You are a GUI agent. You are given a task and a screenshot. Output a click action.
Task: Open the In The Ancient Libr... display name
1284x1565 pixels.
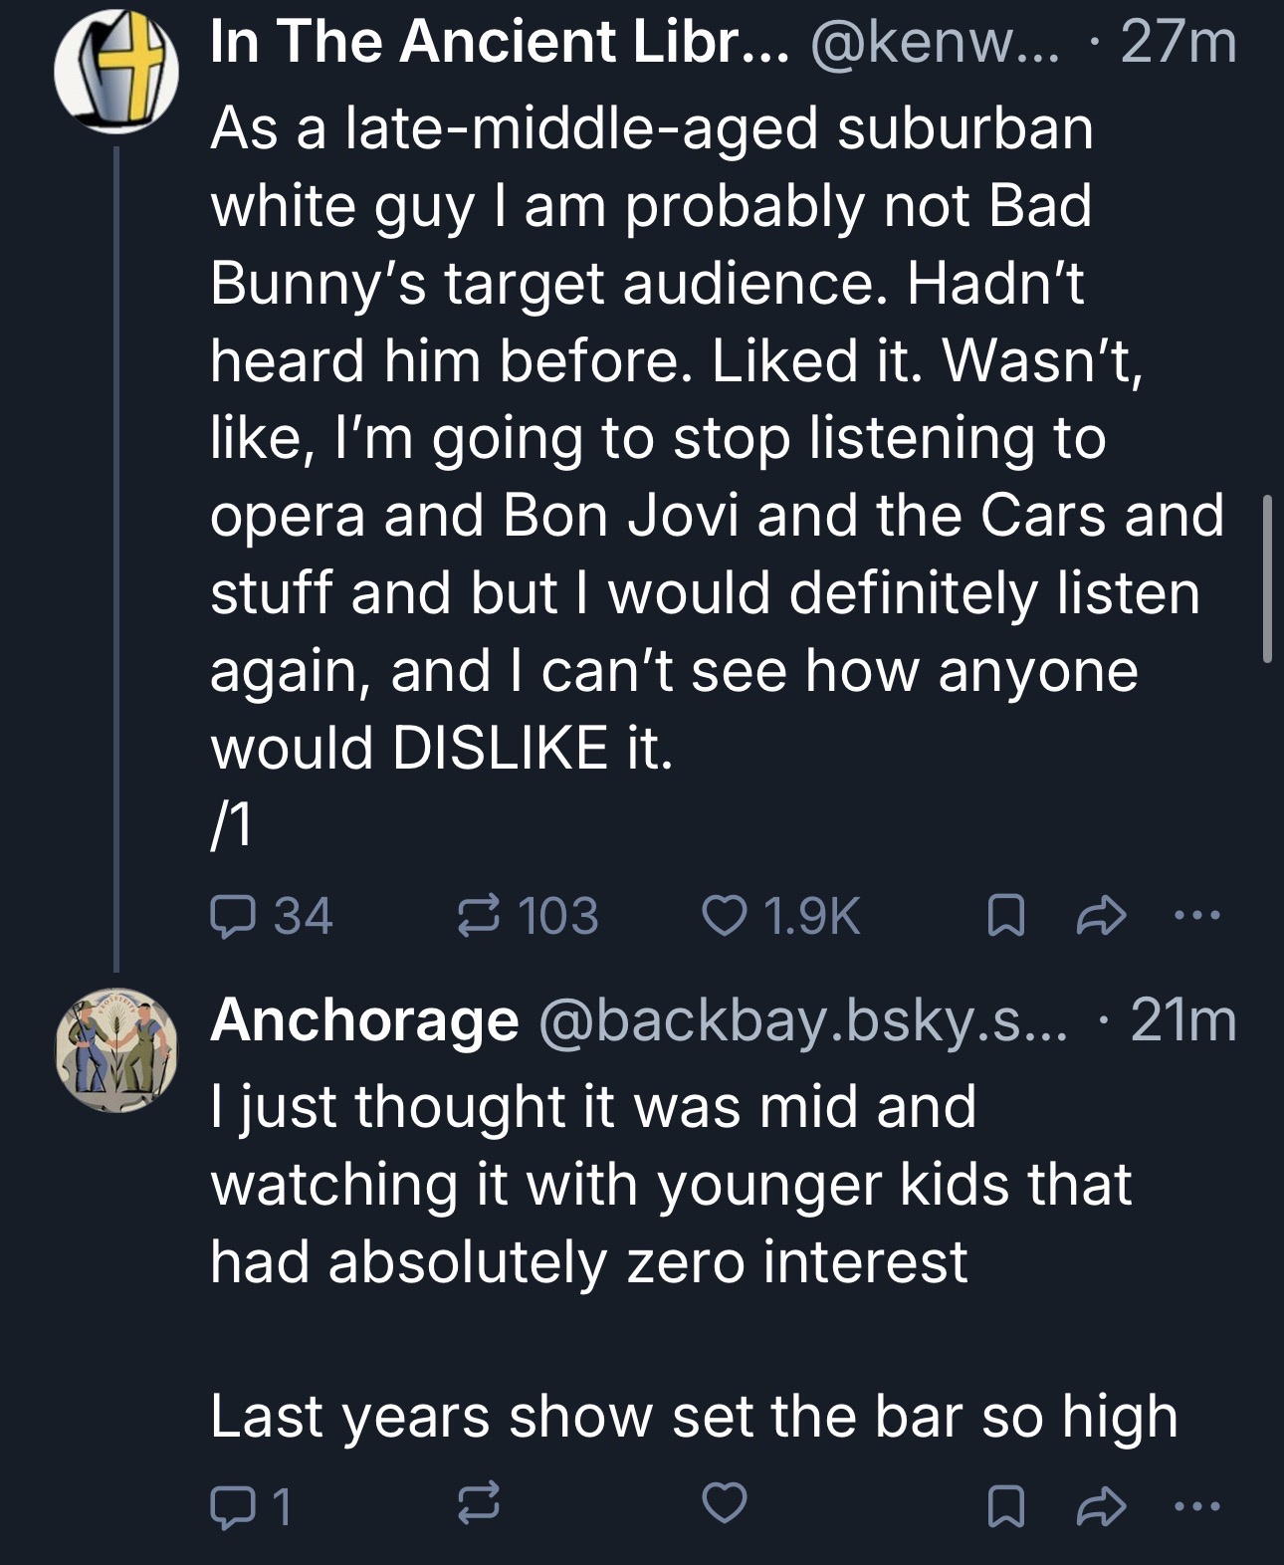coord(500,43)
